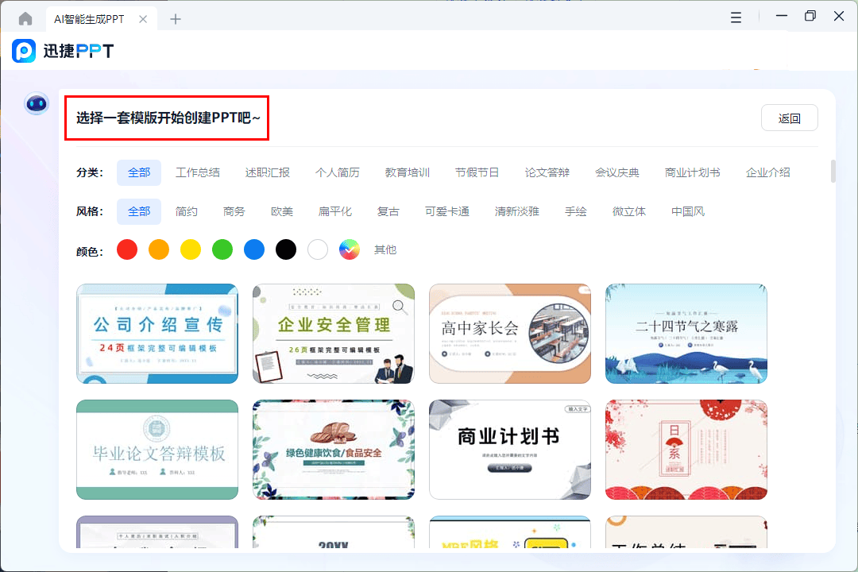
Task: Choose the 中国风 style filter
Action: (688, 212)
